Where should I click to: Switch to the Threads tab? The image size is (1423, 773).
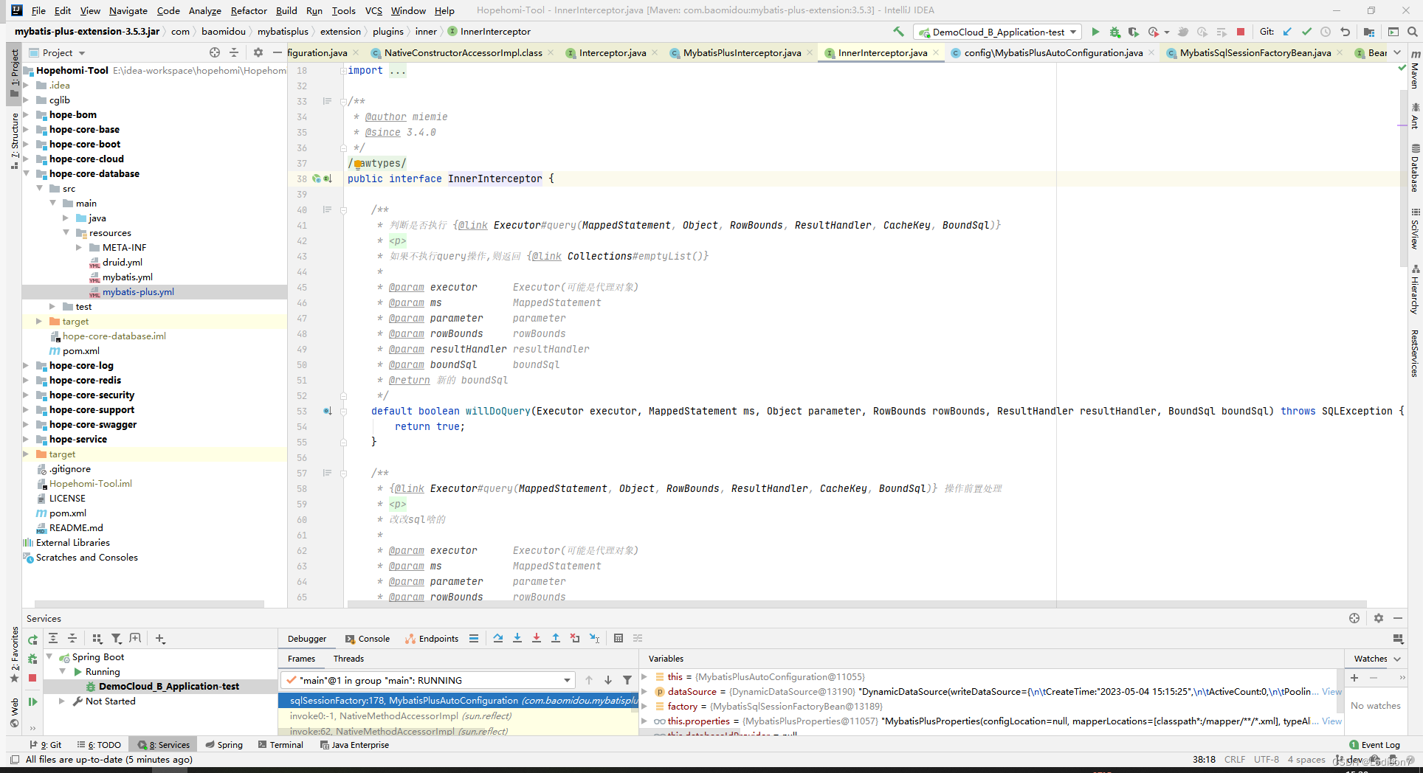pos(348,659)
